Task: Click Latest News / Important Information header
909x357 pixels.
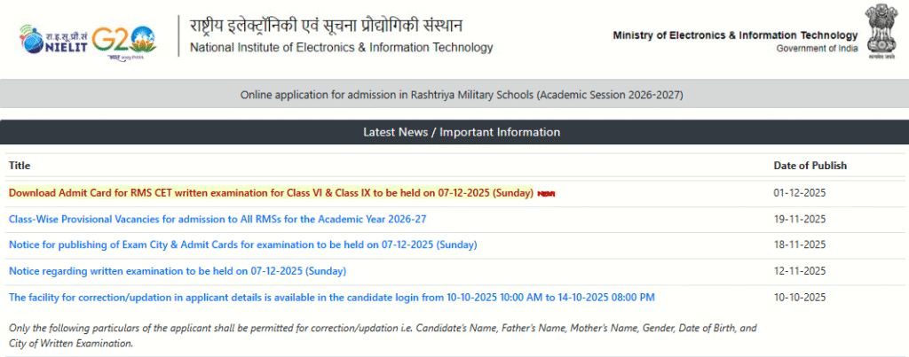Action: click(x=462, y=132)
